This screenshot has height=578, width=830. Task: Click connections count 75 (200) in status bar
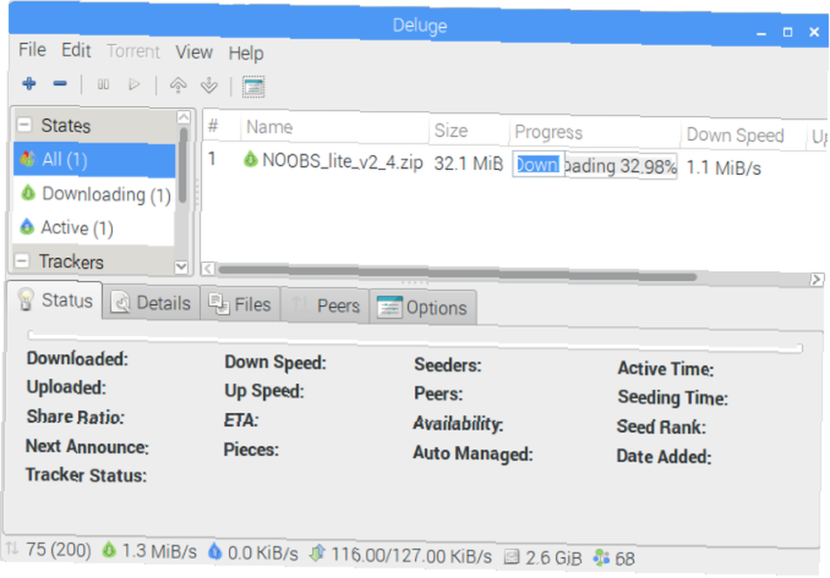pyautogui.click(x=49, y=550)
